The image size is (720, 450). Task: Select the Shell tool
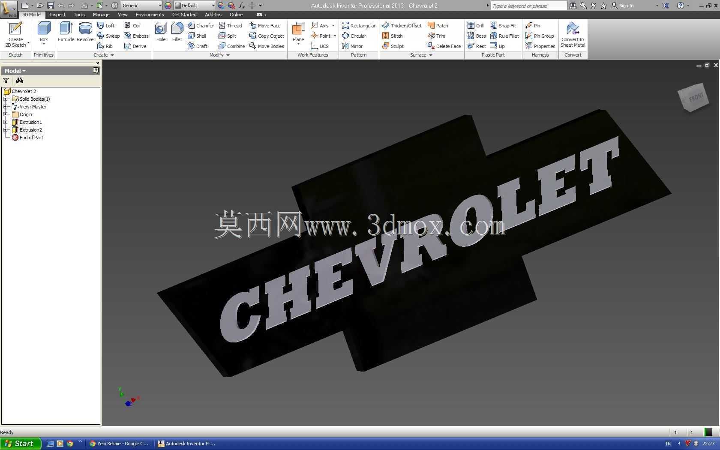pyautogui.click(x=197, y=36)
